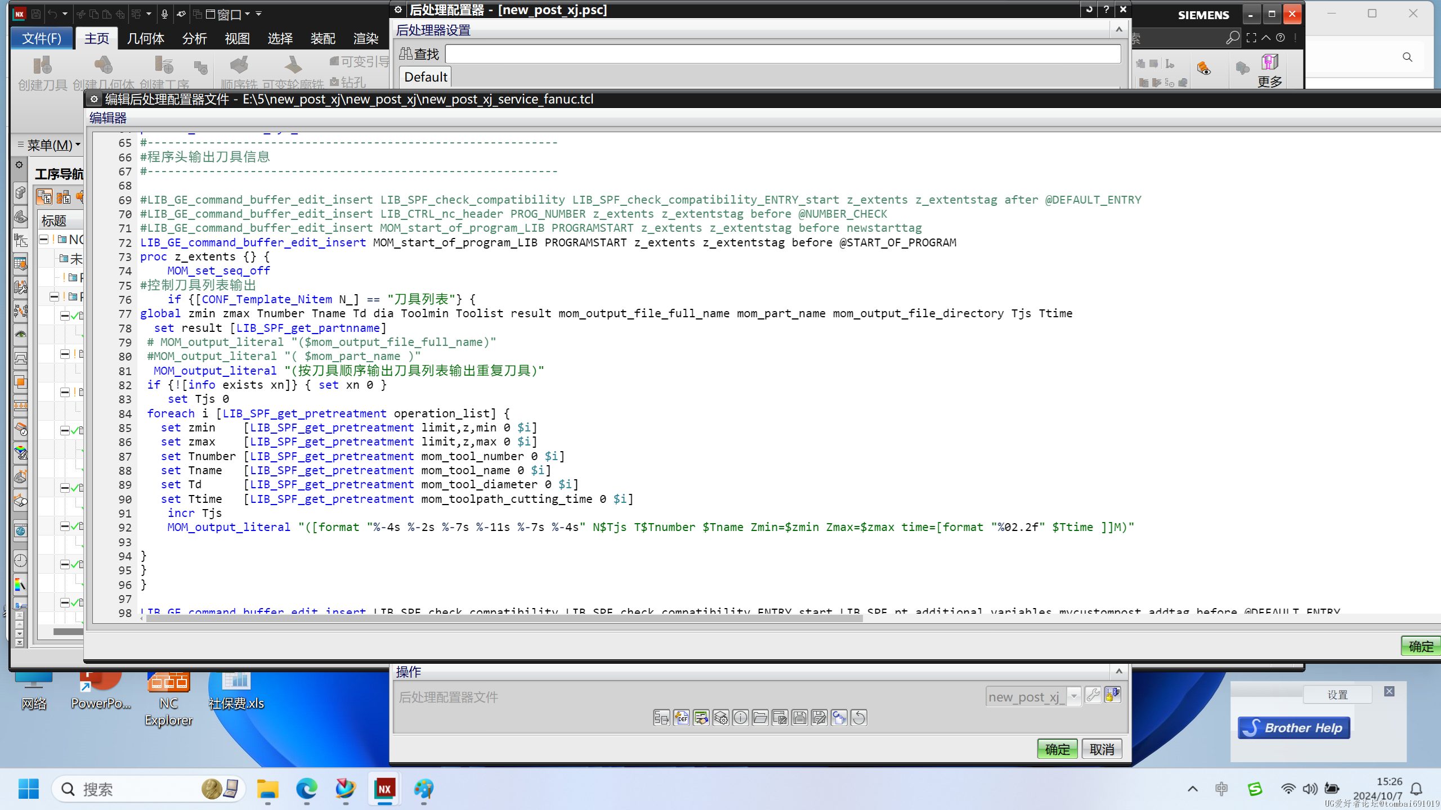Switch to the 主页 ribbon tab

coord(96,38)
